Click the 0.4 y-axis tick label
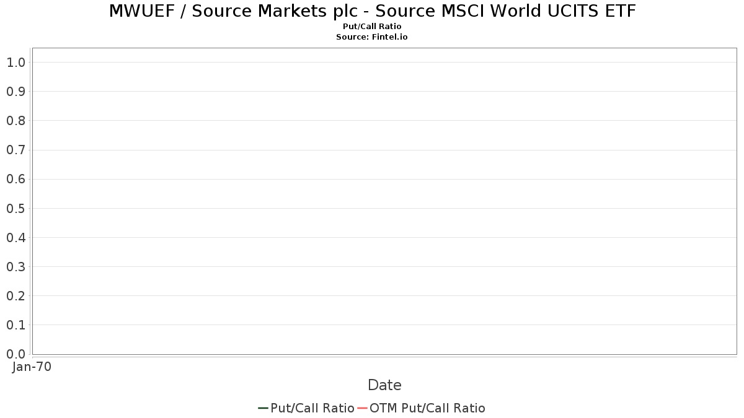The width and height of the screenshot is (744, 418). [15, 238]
